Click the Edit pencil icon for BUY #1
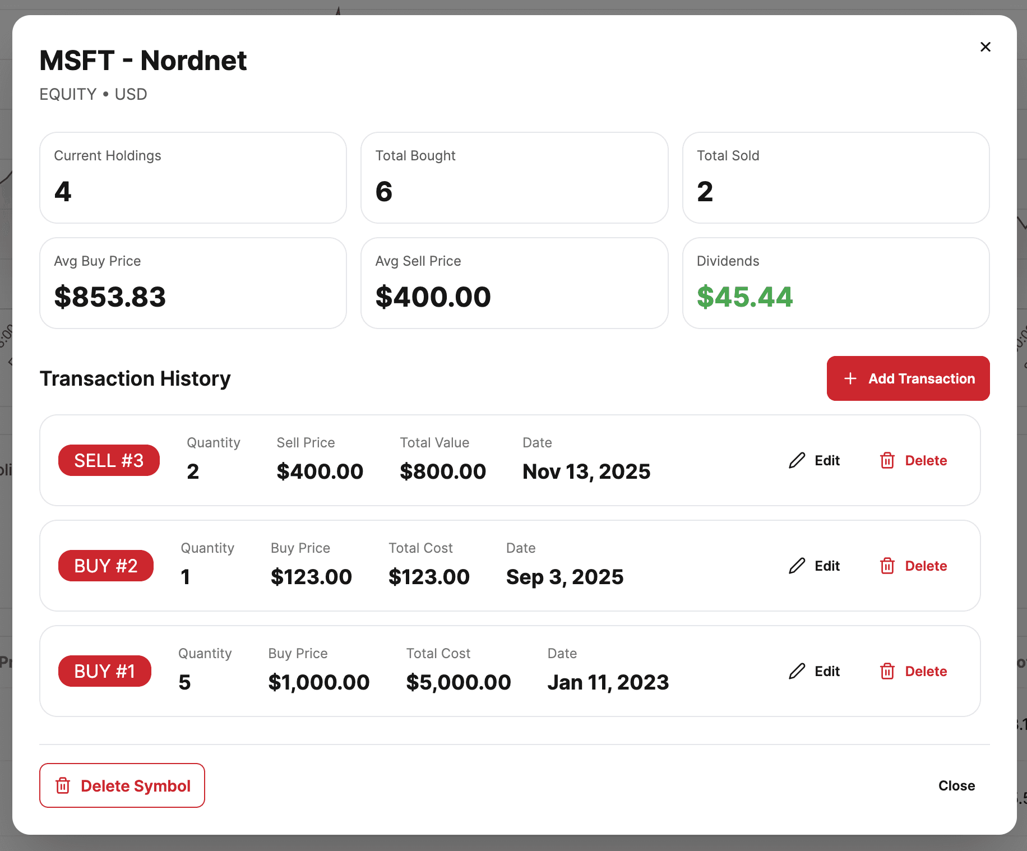The height and width of the screenshot is (851, 1027). pos(797,671)
